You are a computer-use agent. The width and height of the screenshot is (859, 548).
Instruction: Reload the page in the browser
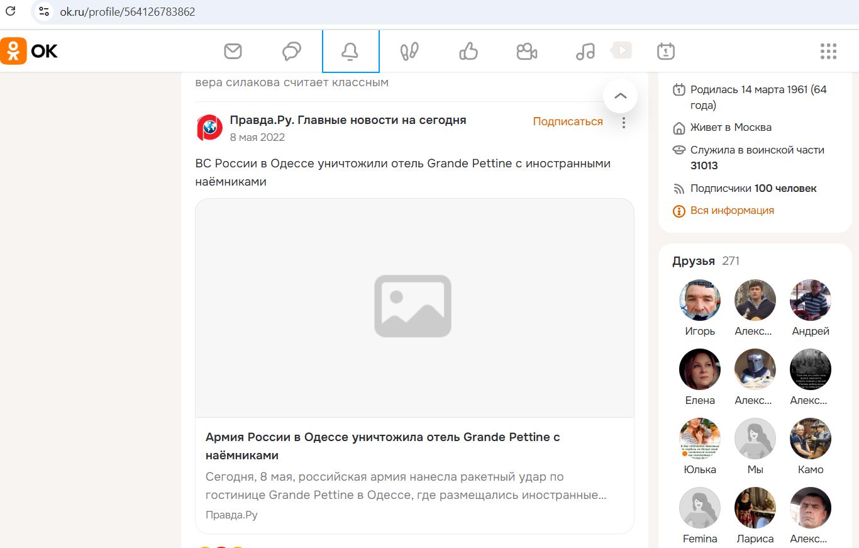[x=11, y=11]
